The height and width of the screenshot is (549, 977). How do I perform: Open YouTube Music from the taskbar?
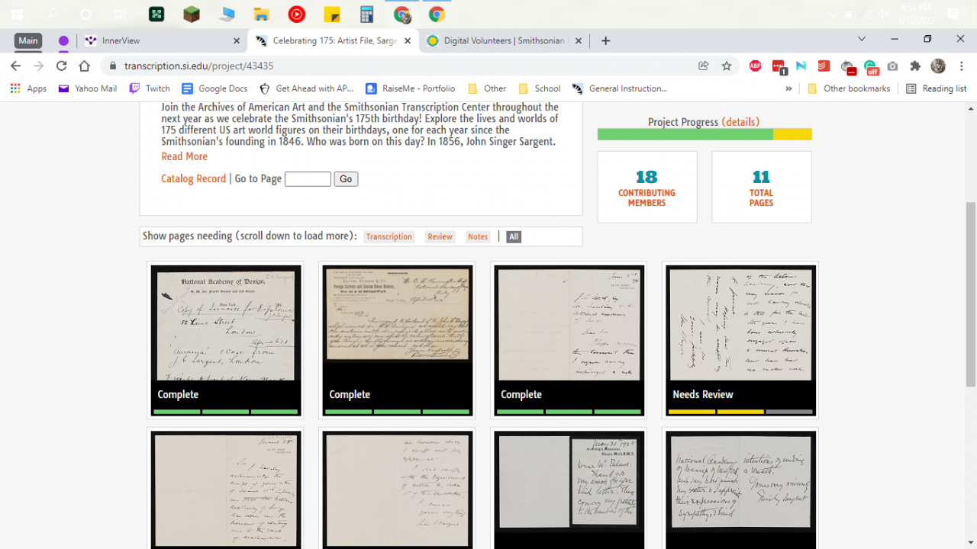[297, 14]
